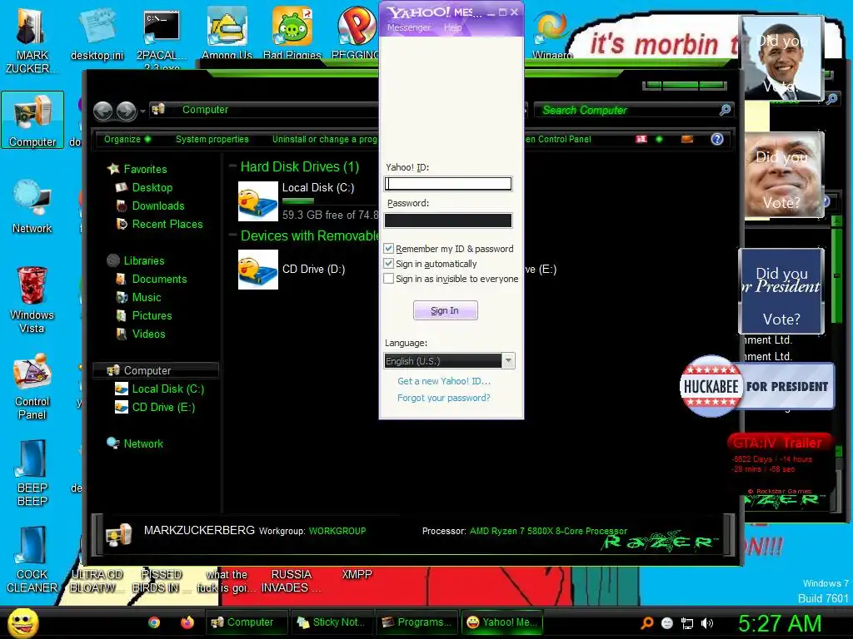Enable Sign in as invisible to everyone
The height and width of the screenshot is (639, 853).
[388, 279]
